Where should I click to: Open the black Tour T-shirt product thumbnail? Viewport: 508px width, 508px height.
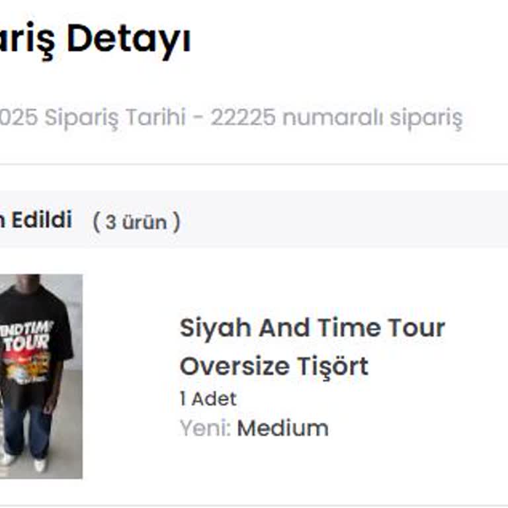click(x=41, y=376)
